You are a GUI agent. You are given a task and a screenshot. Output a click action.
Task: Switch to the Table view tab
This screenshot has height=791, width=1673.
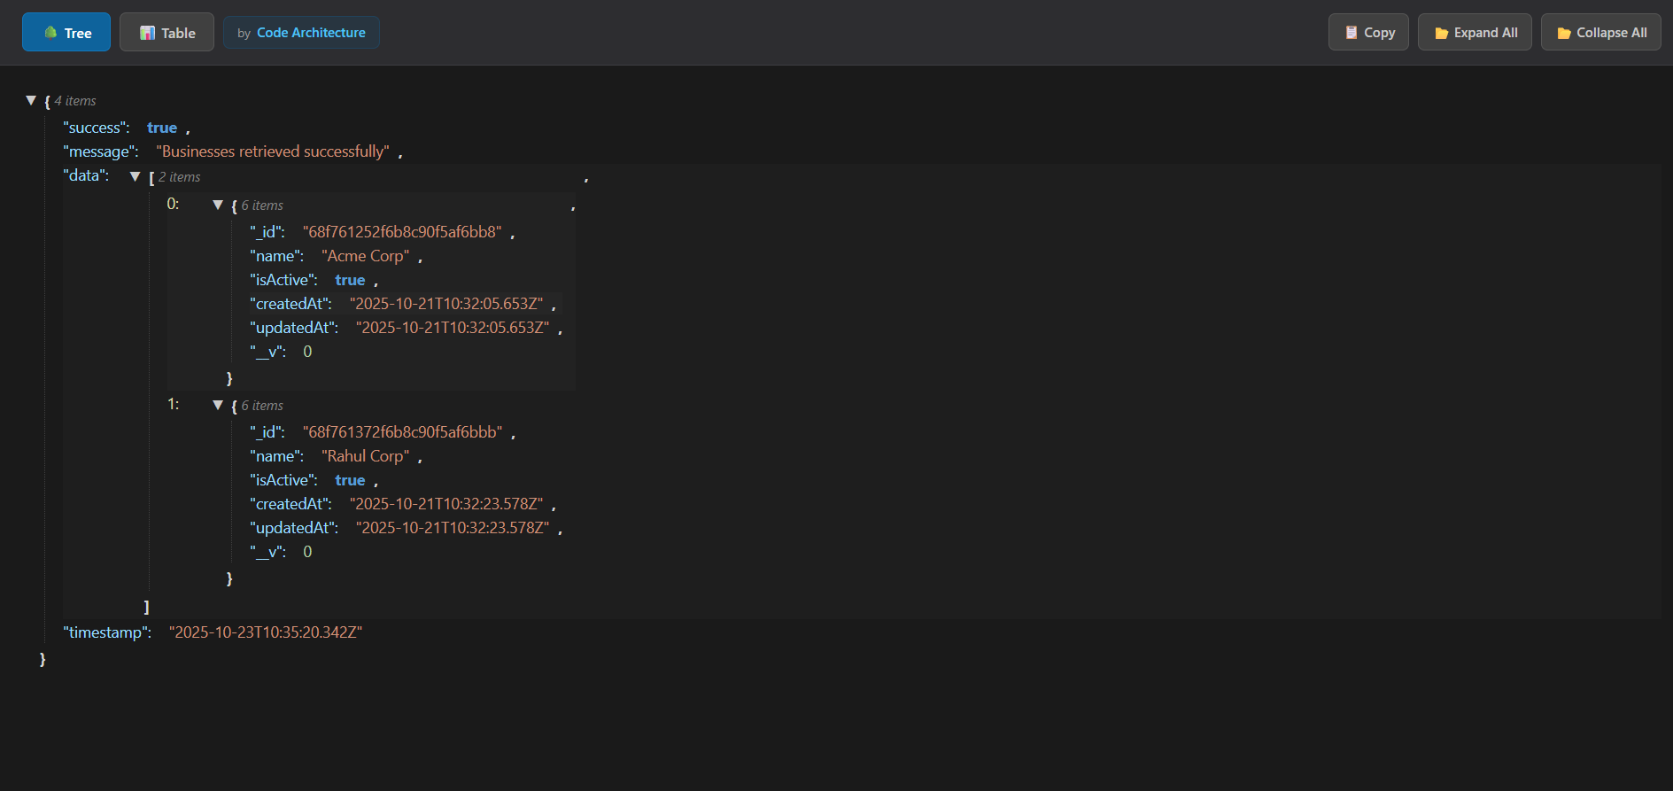click(x=167, y=32)
